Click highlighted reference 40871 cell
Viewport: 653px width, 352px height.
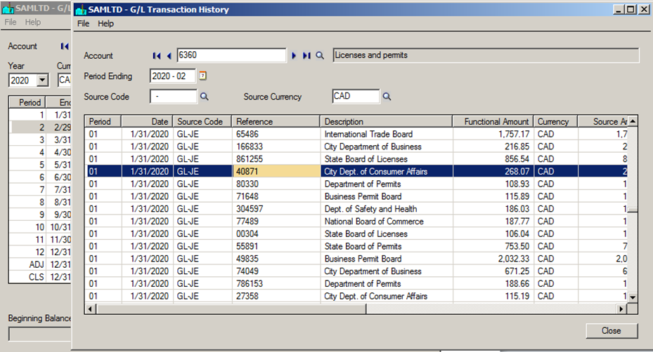[x=276, y=171]
